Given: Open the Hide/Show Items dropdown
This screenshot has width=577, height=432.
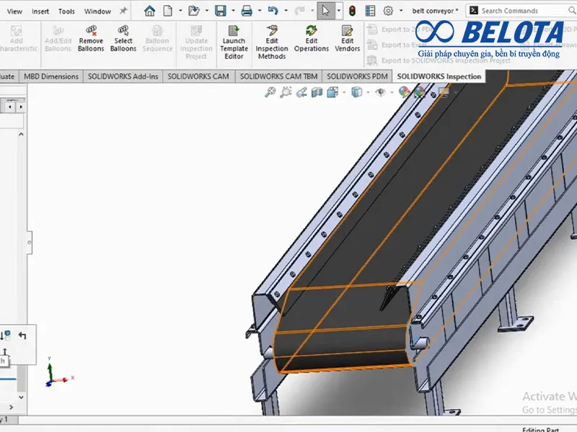Looking at the screenshot, I should pyautogui.click(x=379, y=91).
